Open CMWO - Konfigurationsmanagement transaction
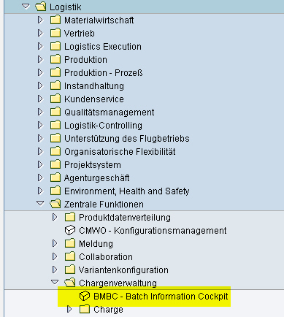The width and height of the screenshot is (284, 317). tap(153, 231)
